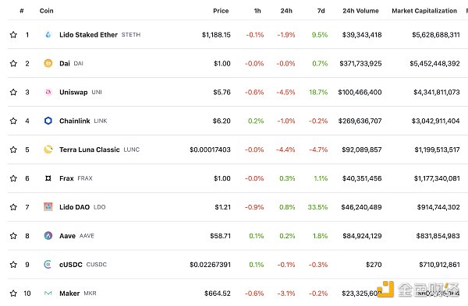Viewport: 468px width, 306px height.
Task: Click the Lido DAO colored logo
Action: 48,207
